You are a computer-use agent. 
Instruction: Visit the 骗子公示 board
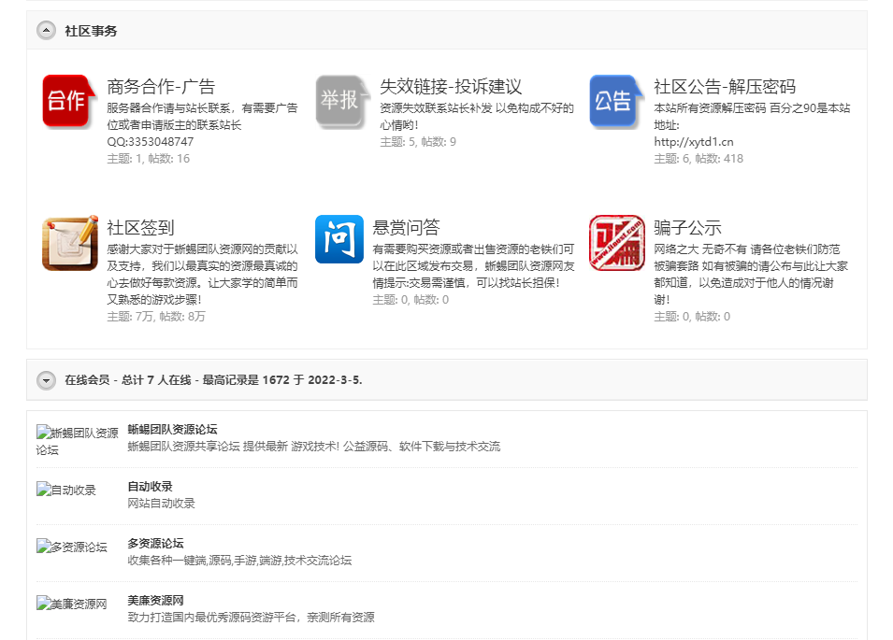[687, 228]
